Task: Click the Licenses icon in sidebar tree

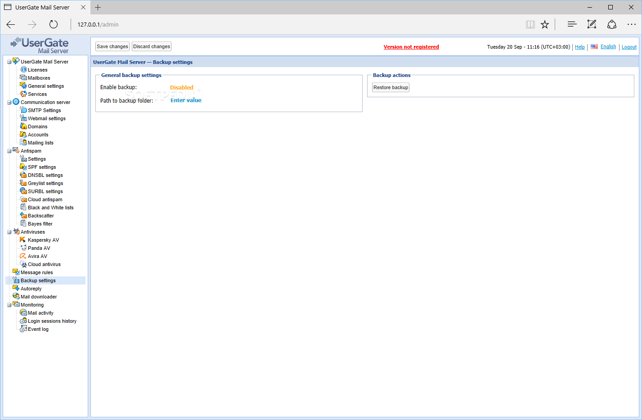Action: [x=24, y=69]
